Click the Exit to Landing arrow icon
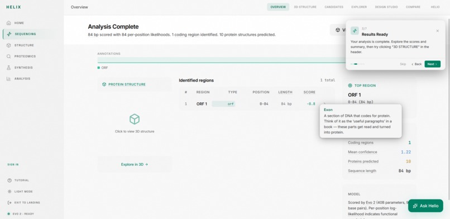The height and width of the screenshot is (219, 450). click(9, 203)
